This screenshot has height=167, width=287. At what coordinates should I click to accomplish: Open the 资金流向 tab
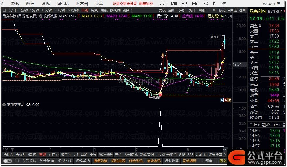coord(47,161)
